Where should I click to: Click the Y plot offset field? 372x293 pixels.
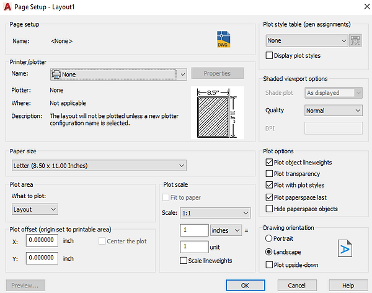tap(42, 258)
